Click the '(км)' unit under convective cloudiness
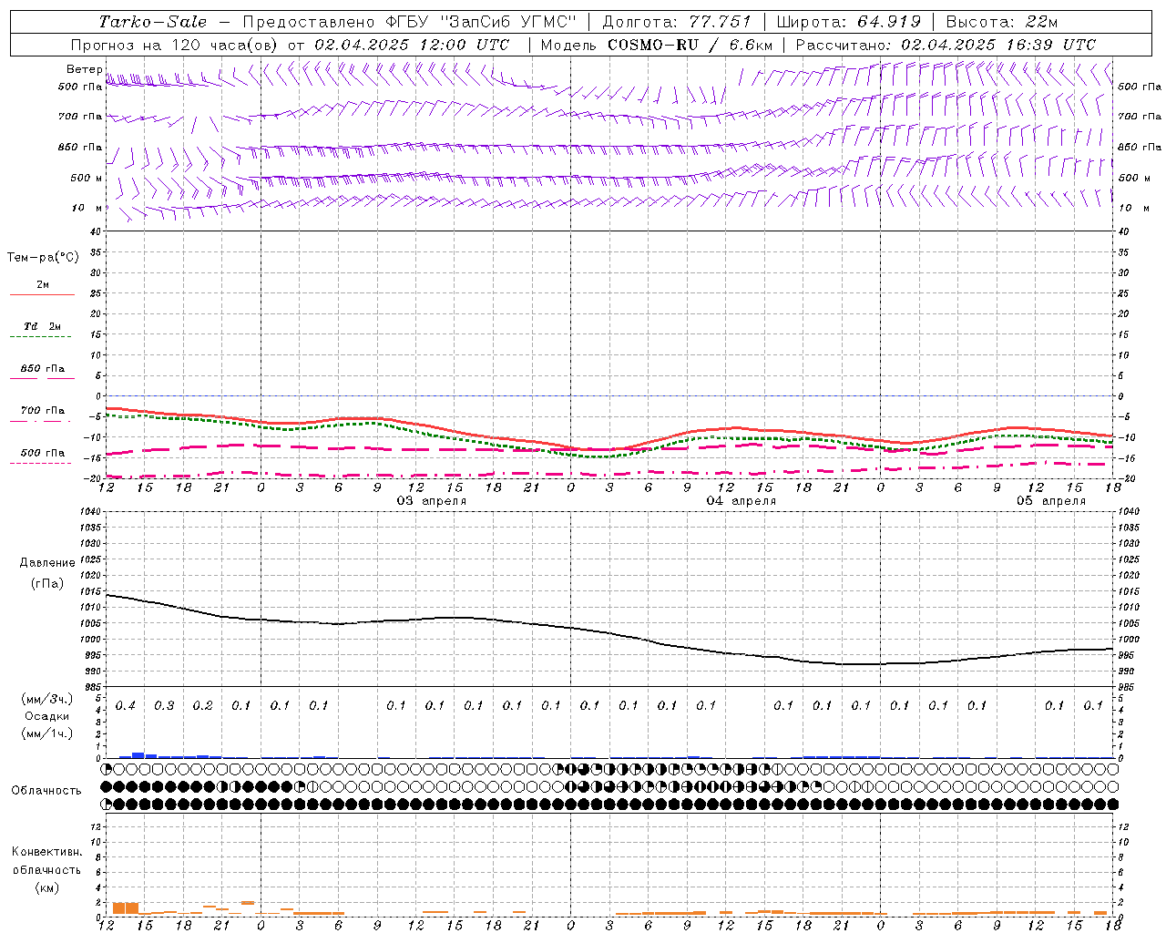This screenshot has height=933, width=1166. (46, 887)
